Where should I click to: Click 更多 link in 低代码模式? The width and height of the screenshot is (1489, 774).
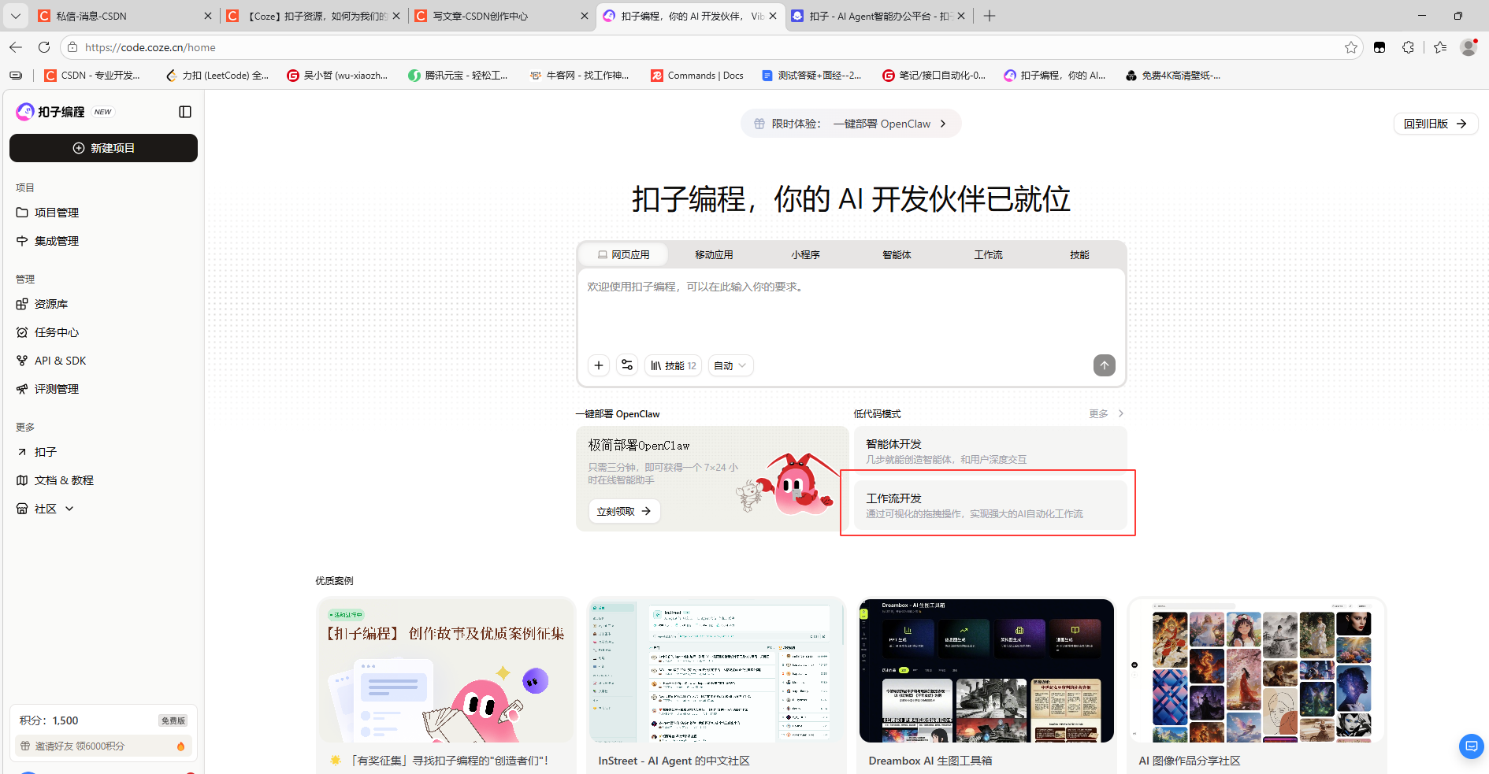pos(1106,413)
